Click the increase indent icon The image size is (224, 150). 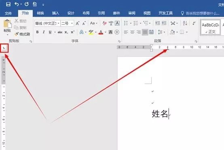pyautogui.click(x=164, y=23)
